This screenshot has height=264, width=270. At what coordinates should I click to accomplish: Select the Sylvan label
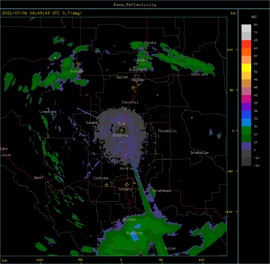pos(122,77)
